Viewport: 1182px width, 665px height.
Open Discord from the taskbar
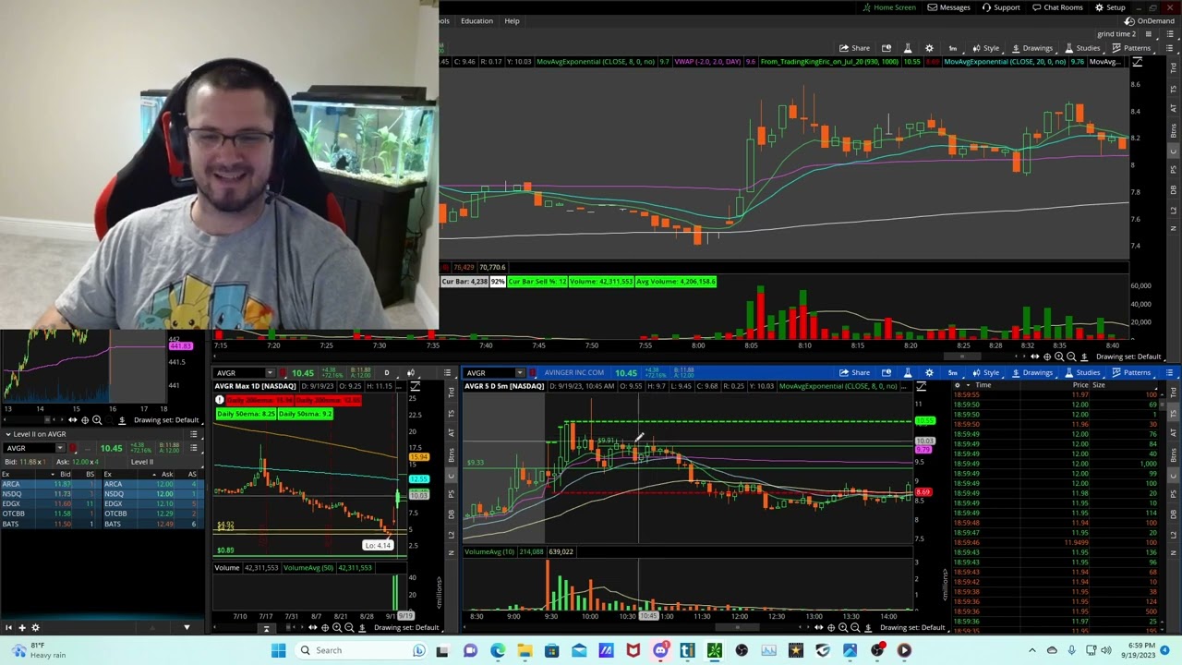point(660,650)
